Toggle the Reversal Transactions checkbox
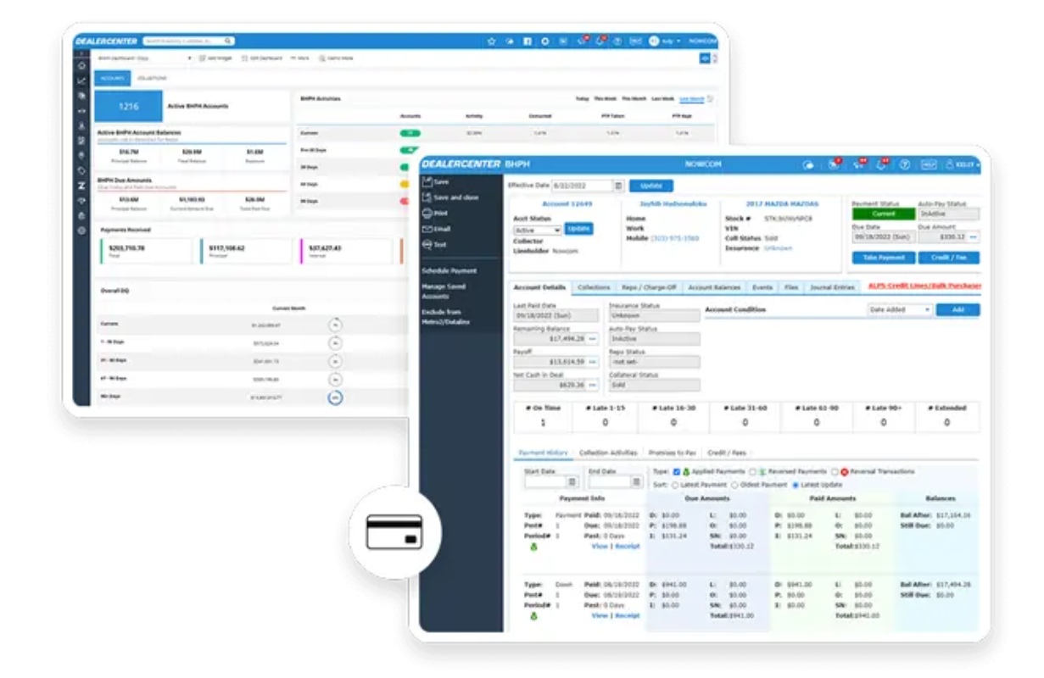This screenshot has width=1044, height=678. click(835, 471)
